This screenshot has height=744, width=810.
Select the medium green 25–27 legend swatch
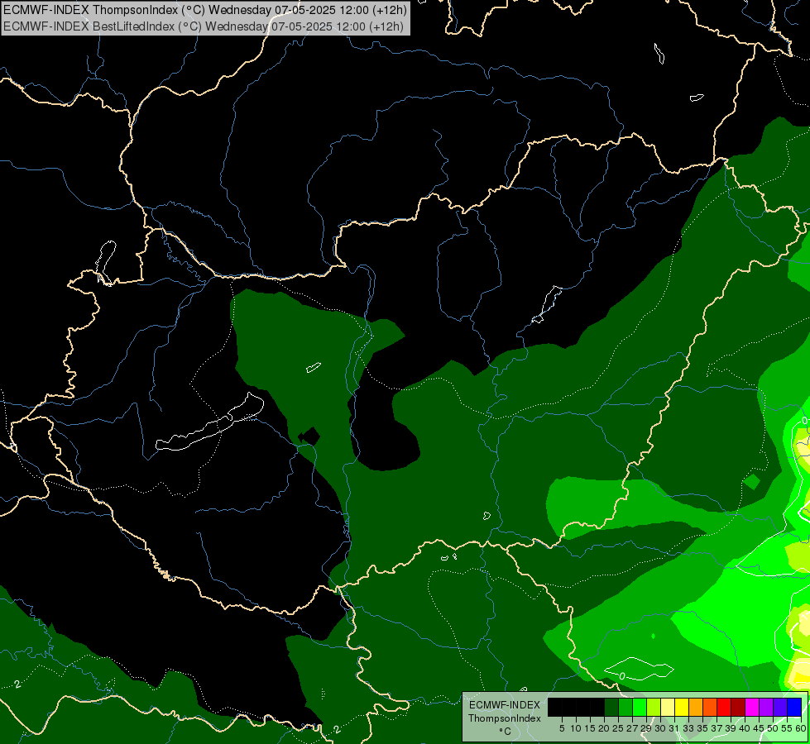625,707
